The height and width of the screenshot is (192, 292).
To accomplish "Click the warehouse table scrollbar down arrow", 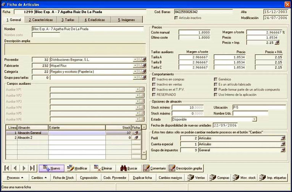I will click(x=144, y=152).
